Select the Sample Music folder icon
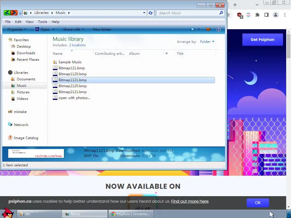Image resolution: width=291 pixels, height=218 pixels. point(55,62)
